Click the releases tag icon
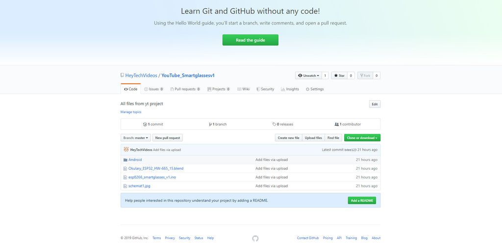The image size is (502, 252). pos(275,124)
